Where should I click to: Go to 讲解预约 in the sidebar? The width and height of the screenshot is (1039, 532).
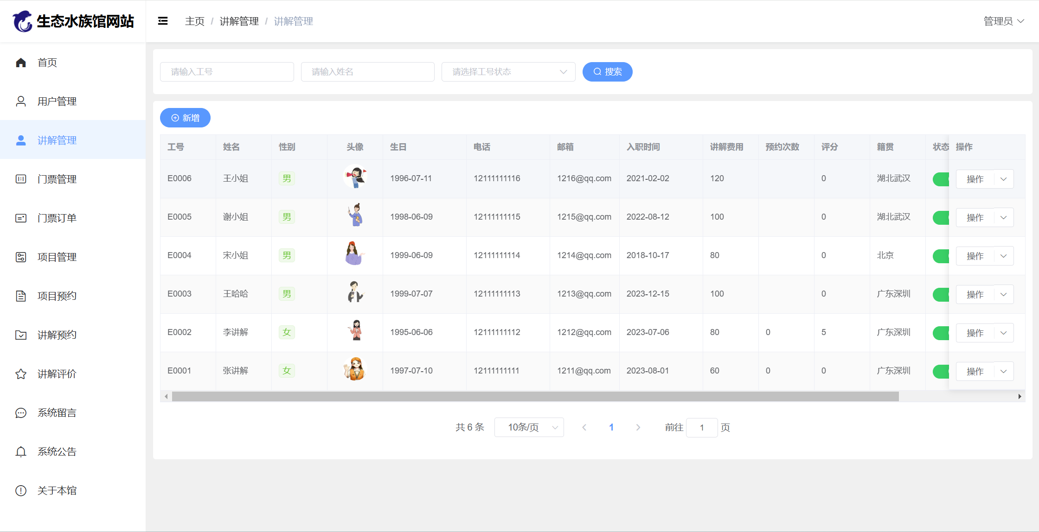pyautogui.click(x=57, y=335)
